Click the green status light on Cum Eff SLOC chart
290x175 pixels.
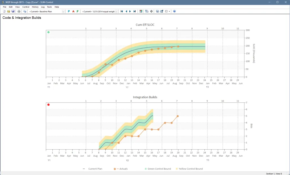click(x=48, y=32)
